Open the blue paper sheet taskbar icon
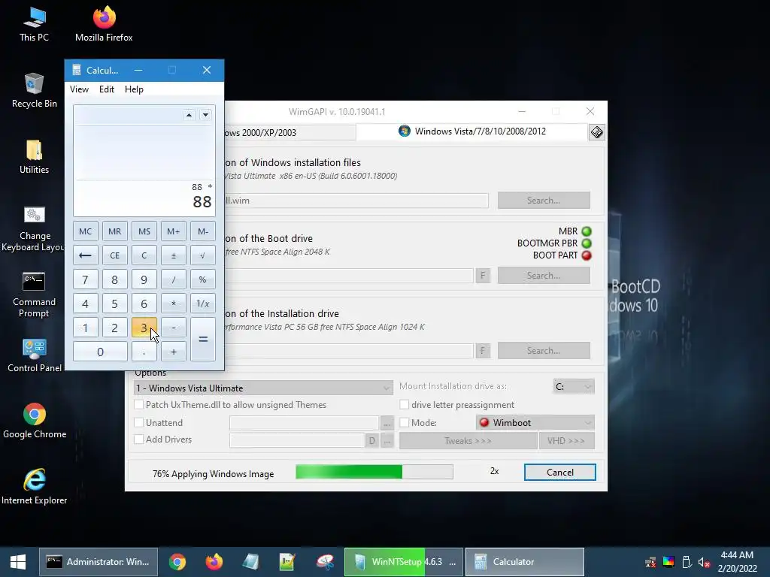770x577 pixels. click(250, 562)
